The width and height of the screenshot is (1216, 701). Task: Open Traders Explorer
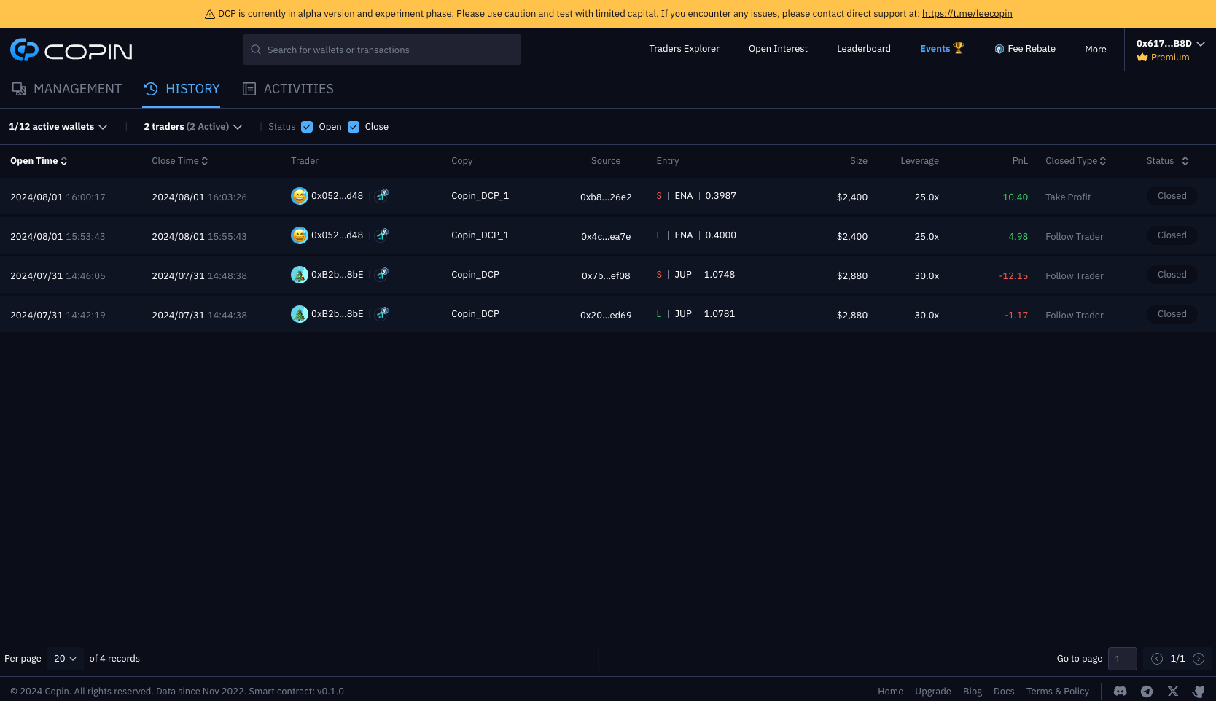pyautogui.click(x=684, y=49)
